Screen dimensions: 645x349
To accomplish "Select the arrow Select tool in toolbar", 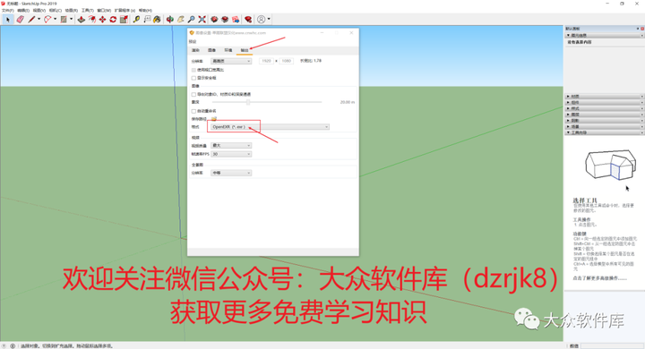I will click(x=8, y=20).
